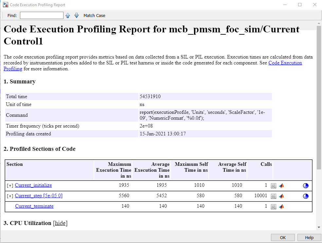Click the pie chart icon for Current_step

point(306,196)
